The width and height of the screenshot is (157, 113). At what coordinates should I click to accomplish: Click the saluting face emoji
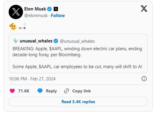13,27
